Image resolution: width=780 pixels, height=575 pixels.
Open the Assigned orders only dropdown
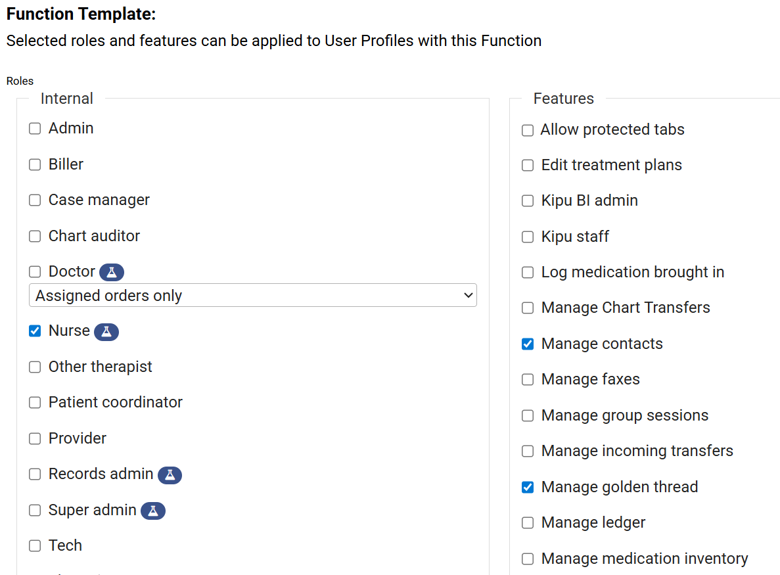253,296
